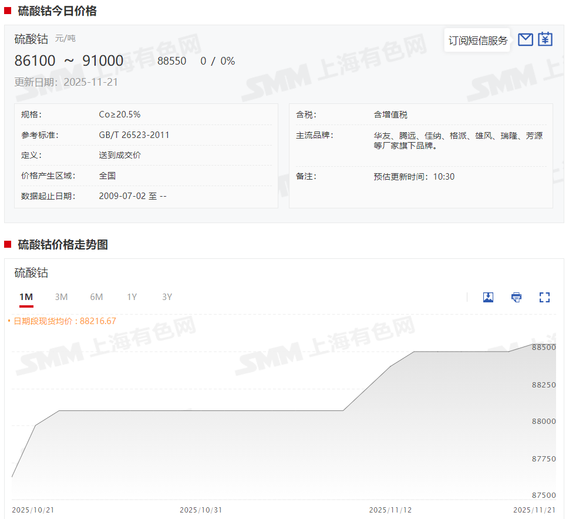Click the 88500 y-axis value label
The width and height of the screenshot is (569, 519).
point(544,348)
